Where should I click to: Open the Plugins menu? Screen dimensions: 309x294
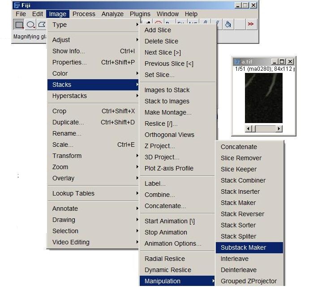pos(140,14)
